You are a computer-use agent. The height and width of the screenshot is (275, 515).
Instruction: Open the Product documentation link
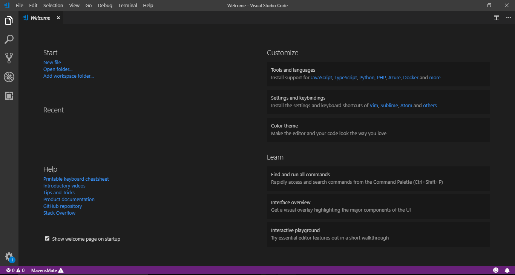[69, 199]
